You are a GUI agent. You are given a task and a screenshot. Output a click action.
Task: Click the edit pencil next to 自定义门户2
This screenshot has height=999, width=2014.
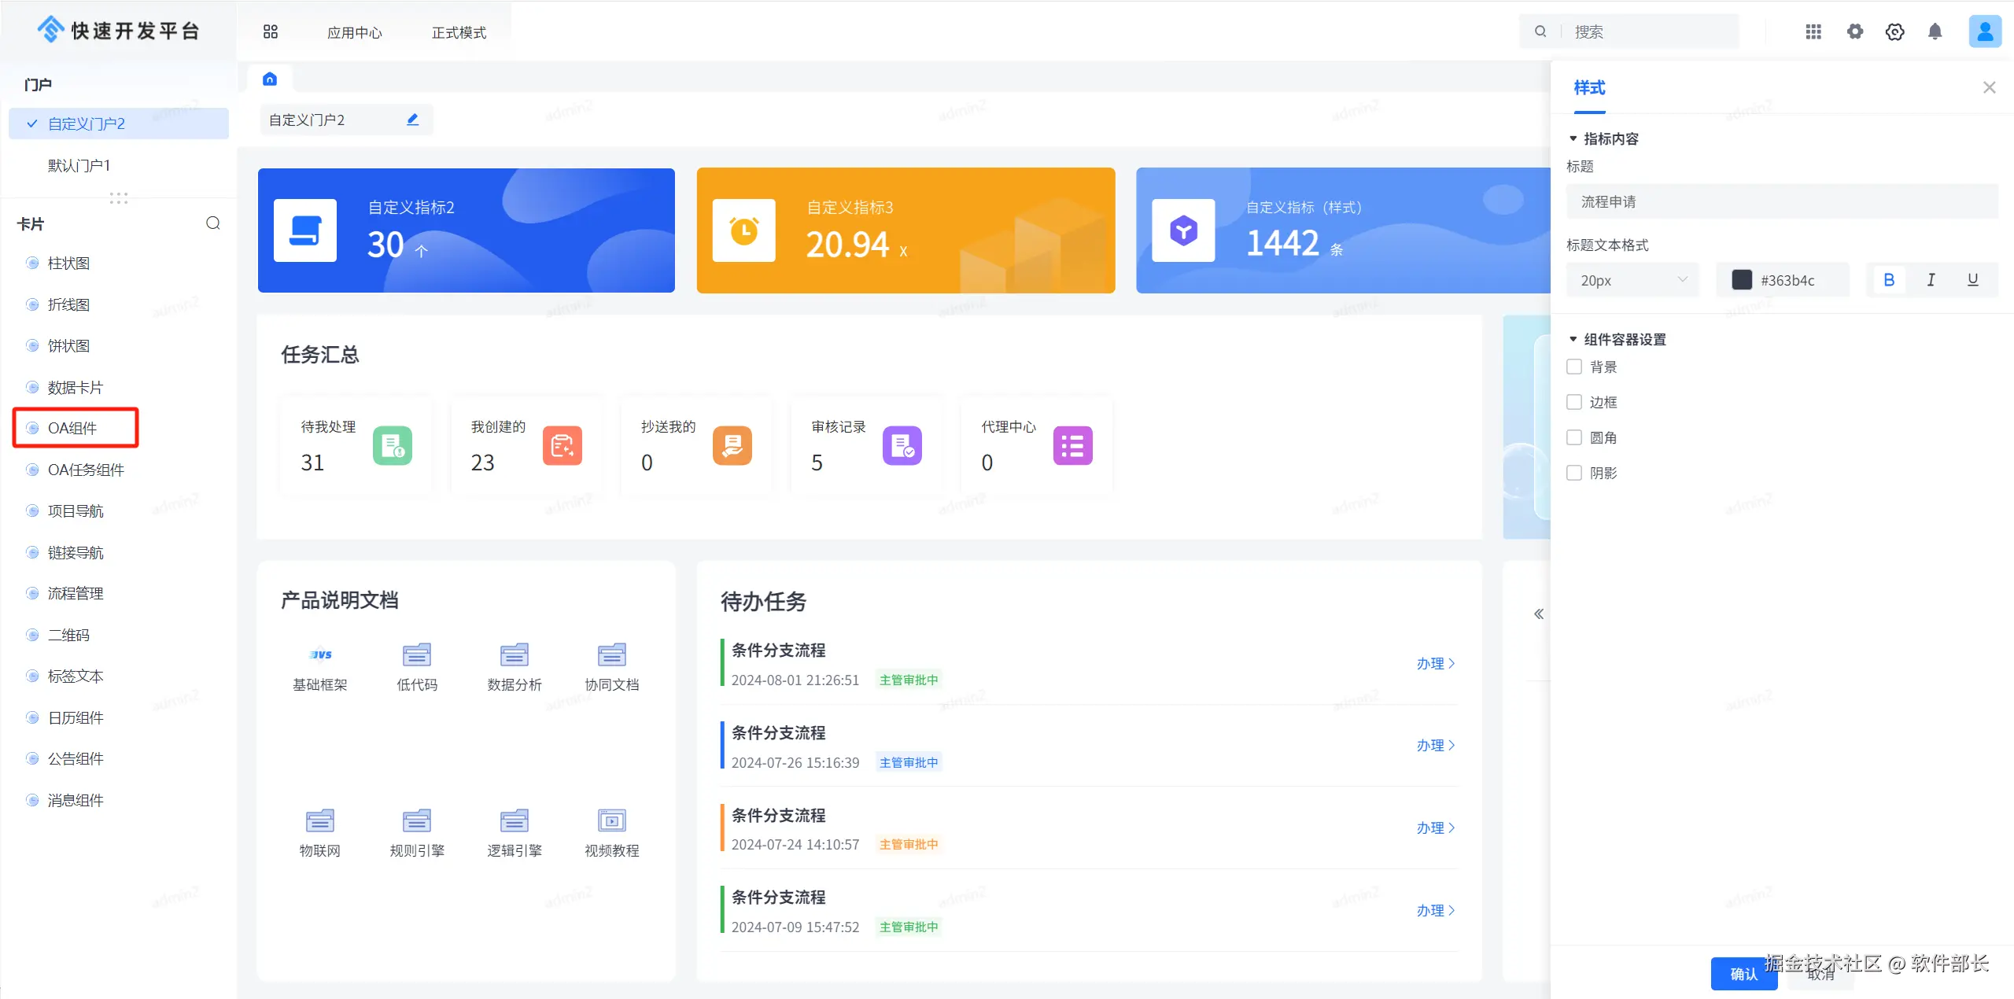412,120
